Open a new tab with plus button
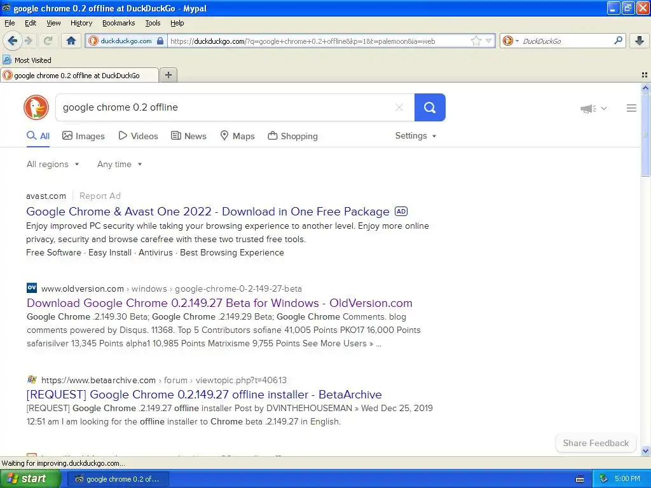651x488 pixels. pos(168,75)
